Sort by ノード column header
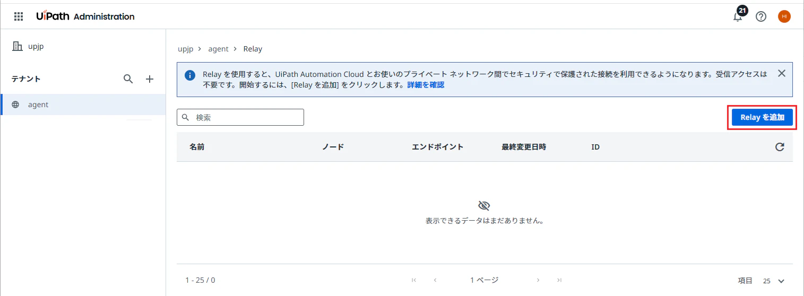This screenshot has height=296, width=804. (333, 147)
